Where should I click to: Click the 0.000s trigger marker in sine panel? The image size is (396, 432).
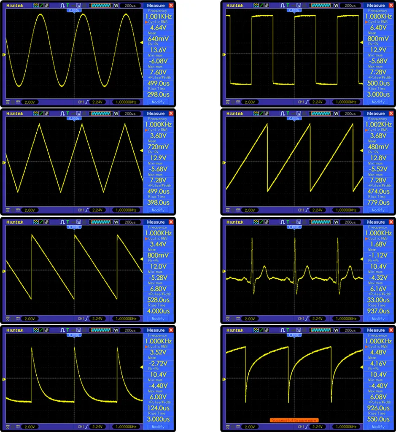pos(74,11)
